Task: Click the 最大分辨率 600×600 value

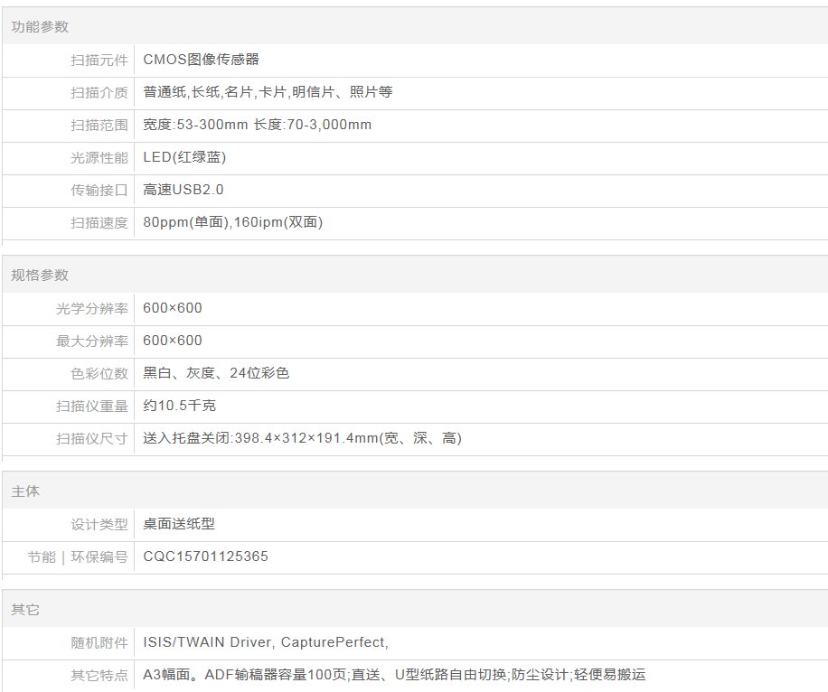Action: (x=173, y=341)
